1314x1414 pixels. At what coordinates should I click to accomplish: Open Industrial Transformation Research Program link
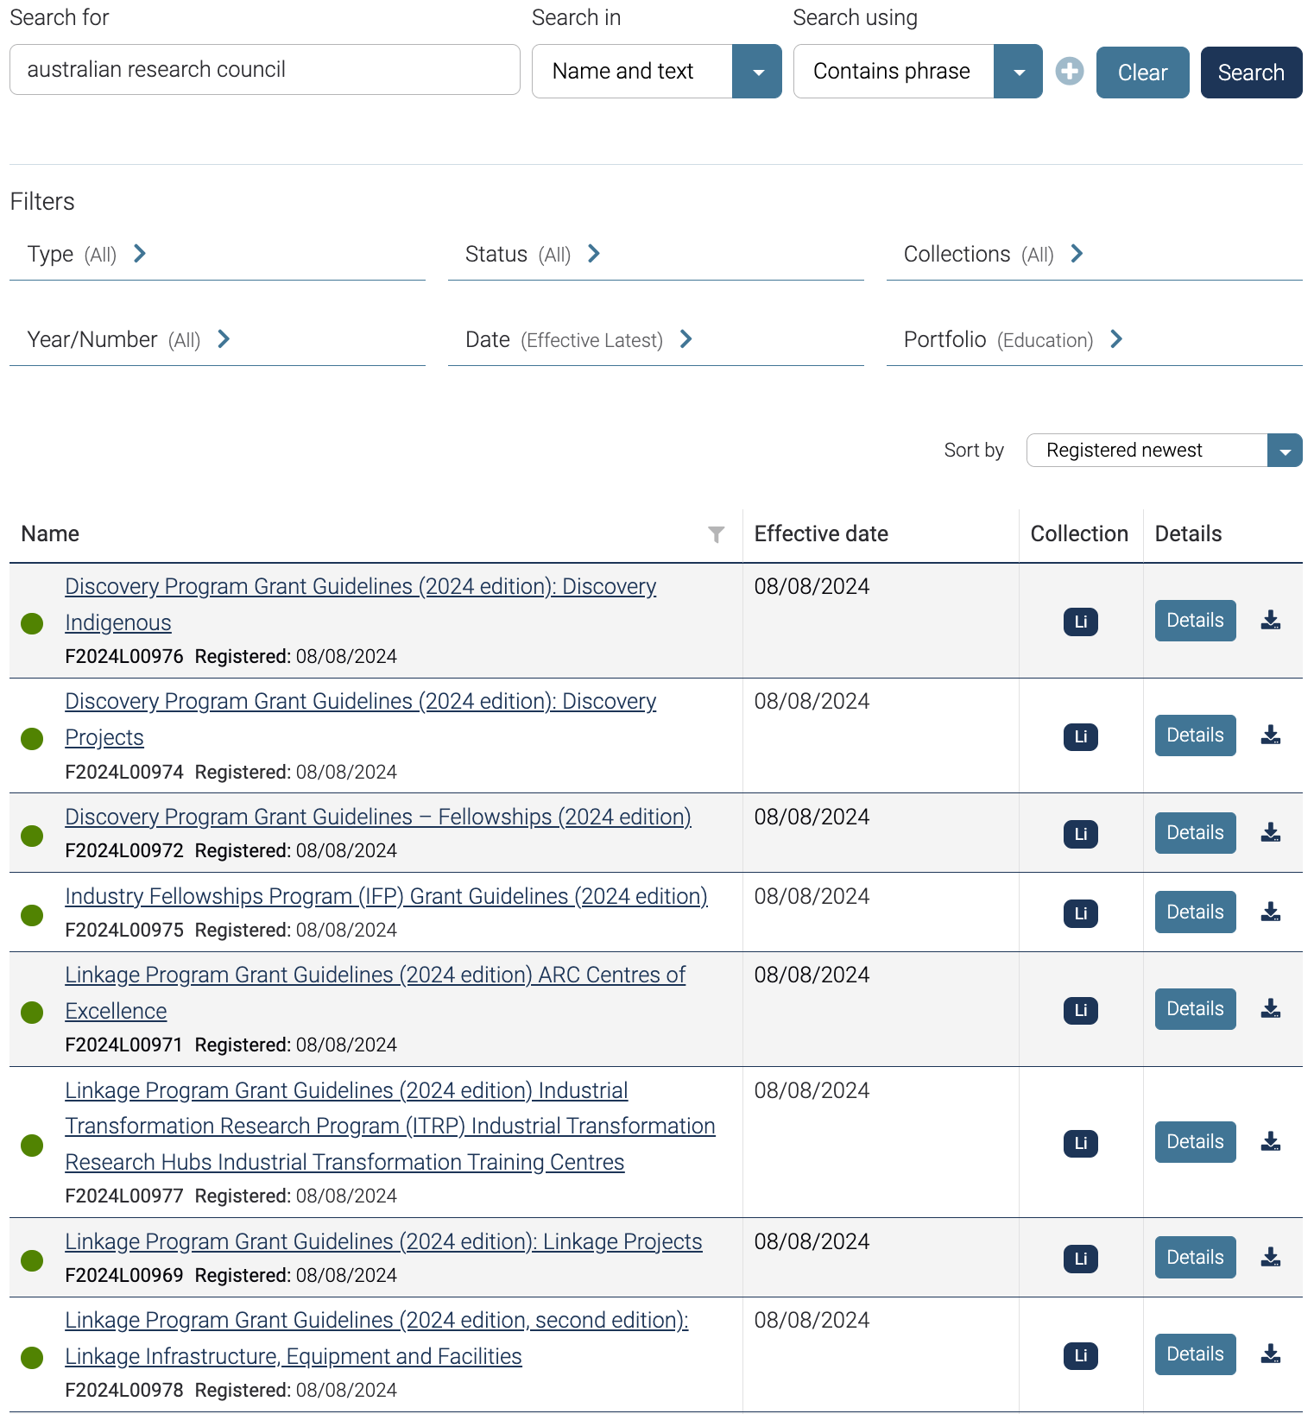click(x=390, y=1127)
